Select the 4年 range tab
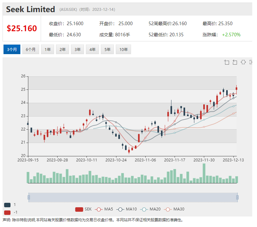This screenshot has height=227, width=257. click(93, 49)
